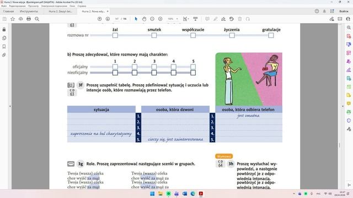Open the help question mark icon
Screen dimensions: 353x198
click(317, 11)
